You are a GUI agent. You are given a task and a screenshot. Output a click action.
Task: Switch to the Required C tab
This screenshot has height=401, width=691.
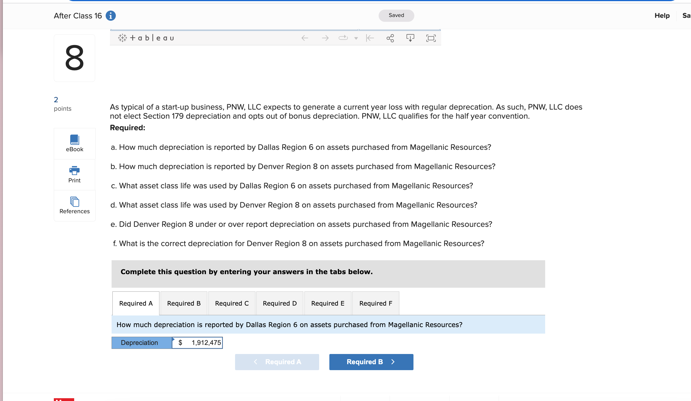point(232,303)
